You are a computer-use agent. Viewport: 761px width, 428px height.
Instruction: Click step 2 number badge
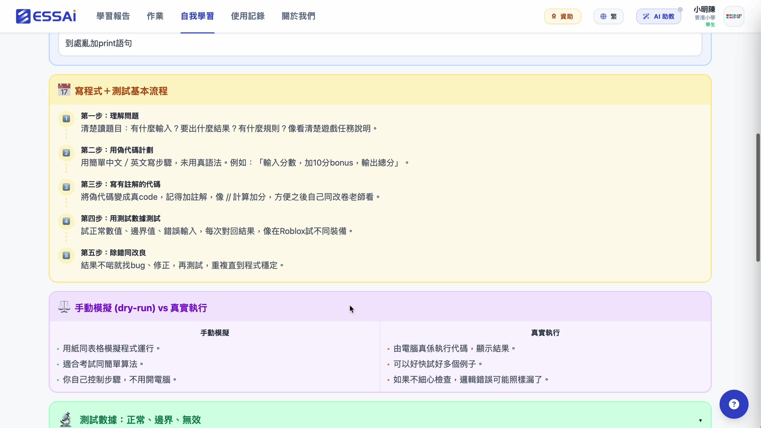[66, 153]
